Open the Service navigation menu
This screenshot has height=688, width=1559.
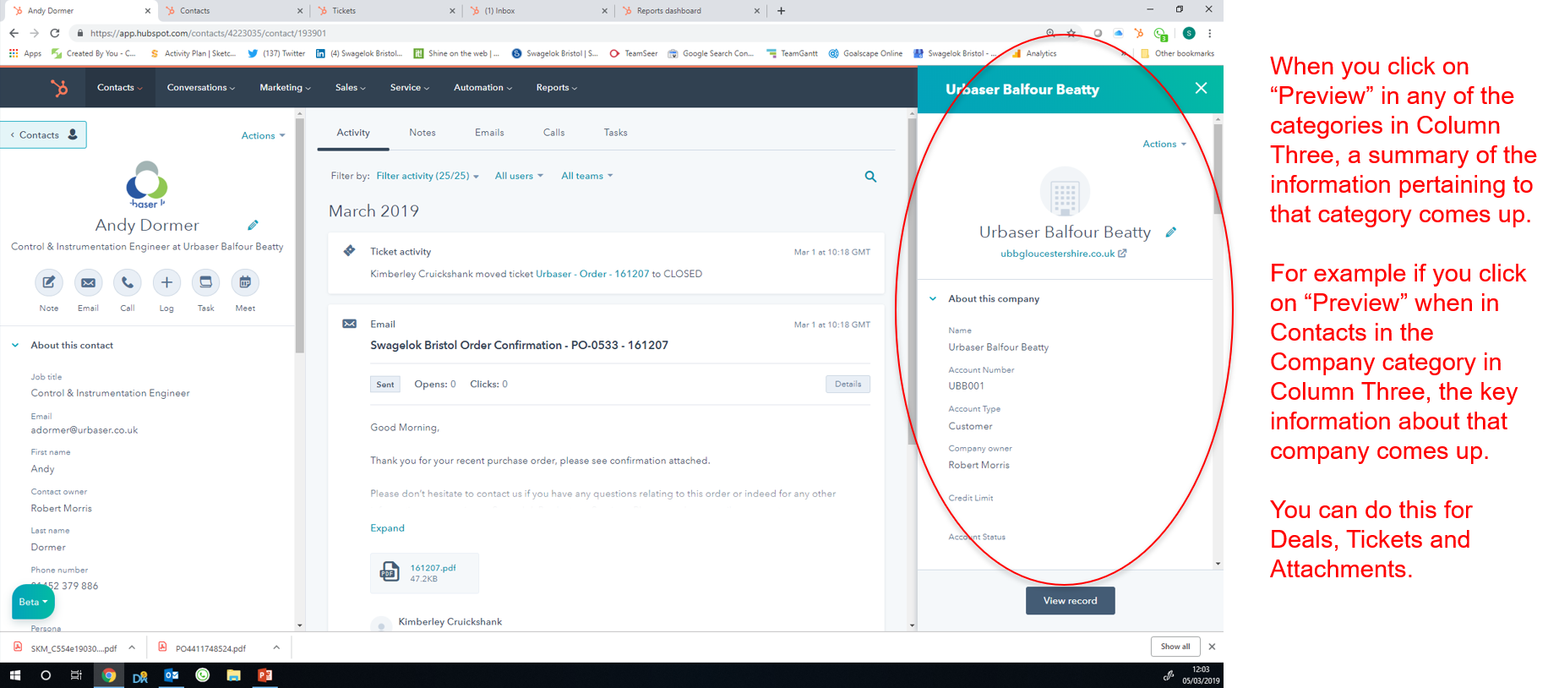[x=410, y=88]
